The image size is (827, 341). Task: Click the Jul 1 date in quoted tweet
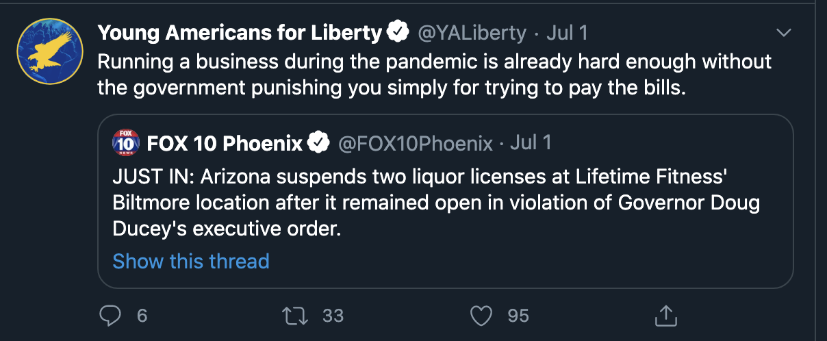click(531, 142)
